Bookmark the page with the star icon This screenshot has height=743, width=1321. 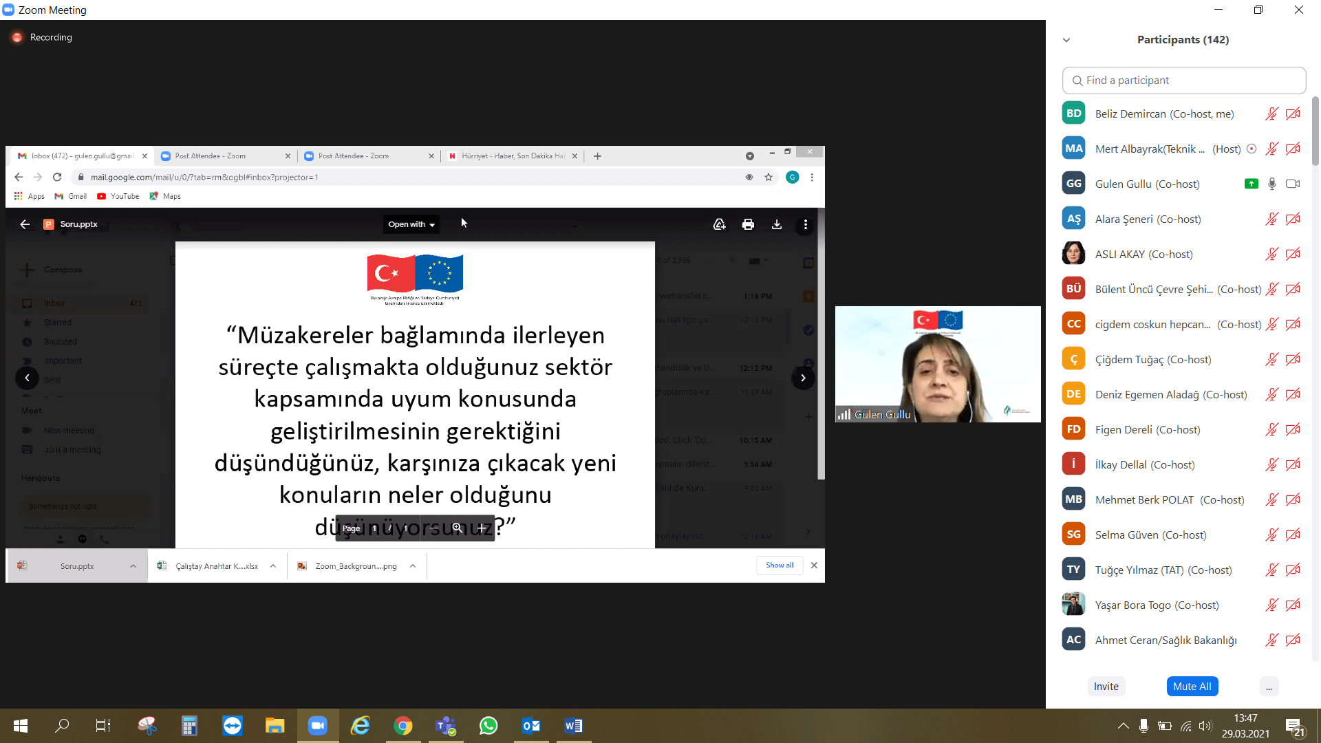pos(769,177)
